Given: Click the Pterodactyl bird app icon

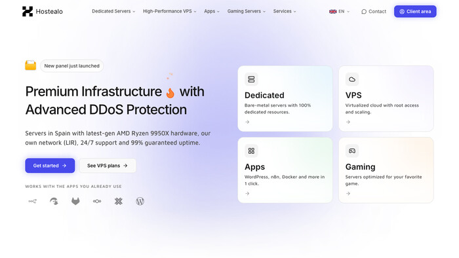Looking at the screenshot, I should tap(54, 201).
